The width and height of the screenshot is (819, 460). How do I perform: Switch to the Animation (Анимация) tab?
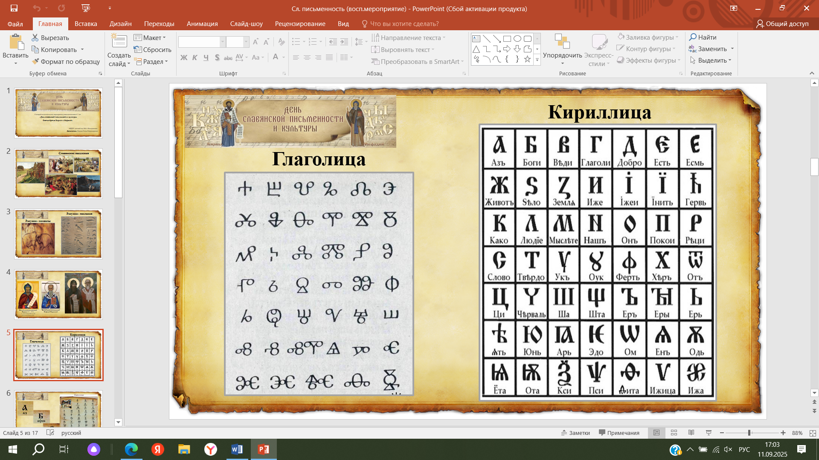202,24
